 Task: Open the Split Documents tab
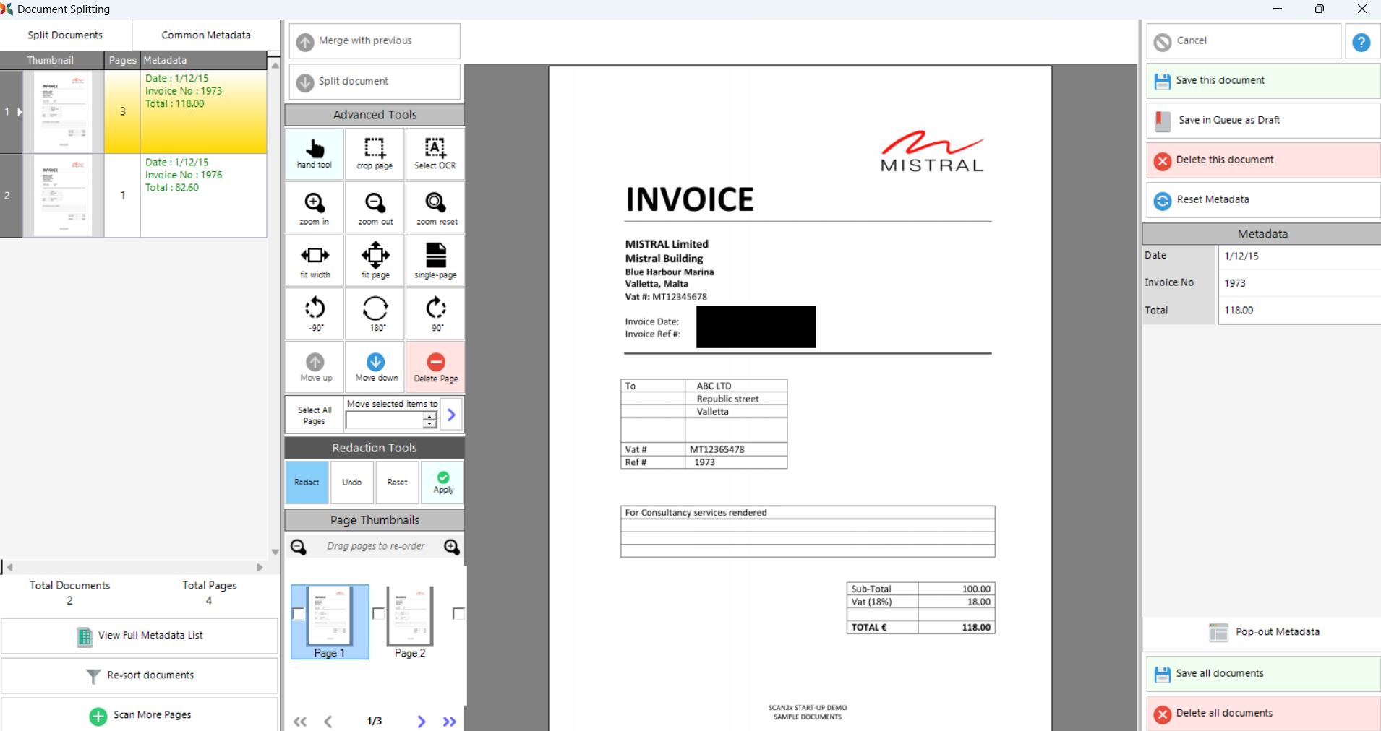click(x=65, y=35)
